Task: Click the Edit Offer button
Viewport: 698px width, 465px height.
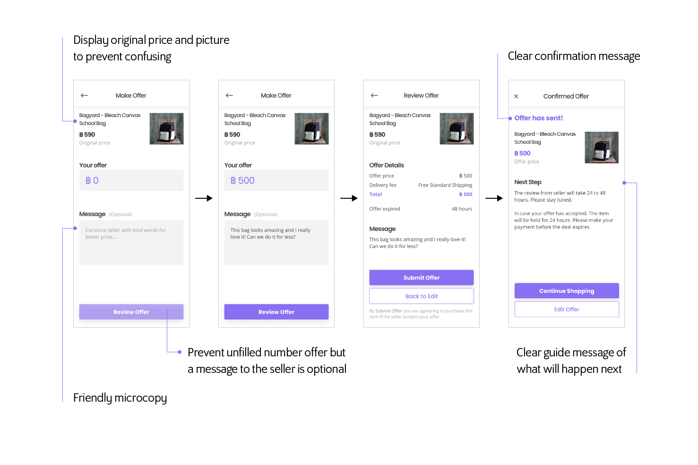Action: (x=567, y=309)
